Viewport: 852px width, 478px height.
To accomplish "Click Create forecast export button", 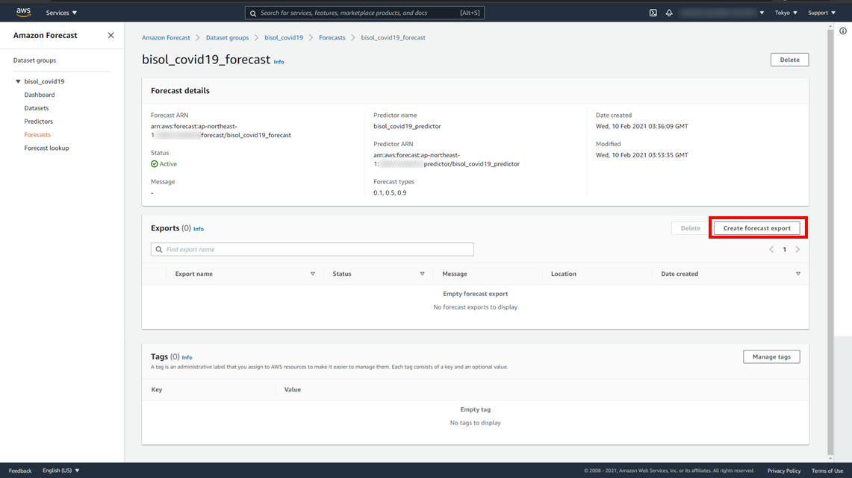I will [x=756, y=228].
